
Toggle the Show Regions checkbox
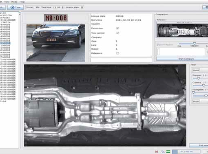tap(158, 45)
